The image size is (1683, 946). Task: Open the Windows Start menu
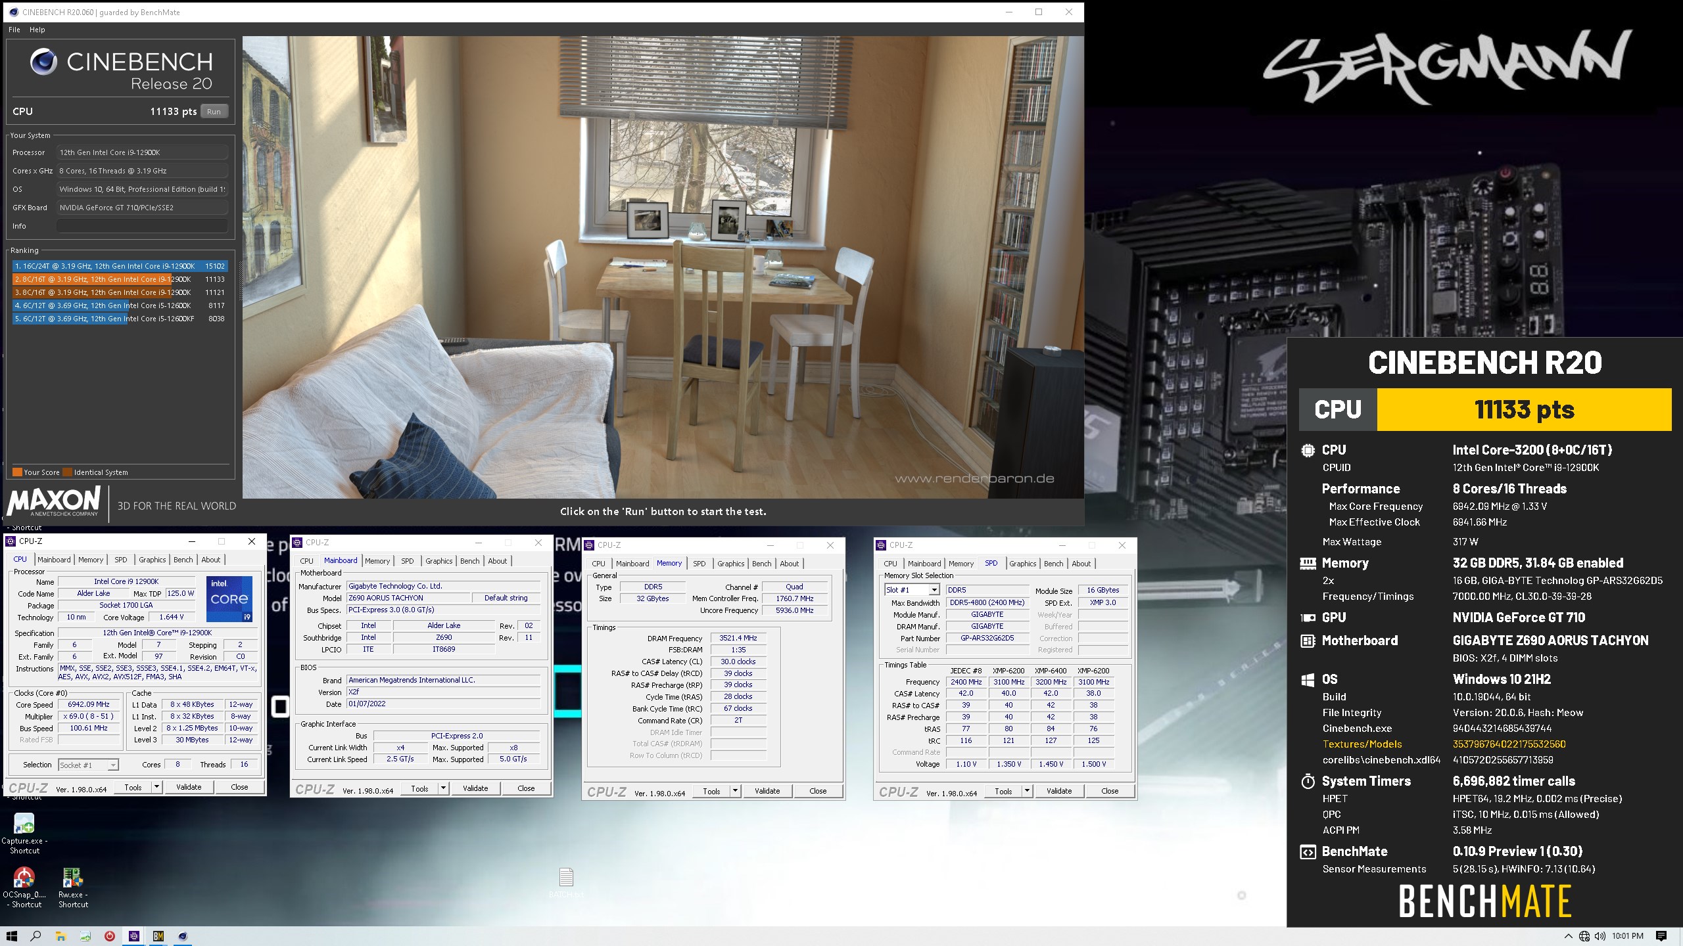click(x=11, y=936)
